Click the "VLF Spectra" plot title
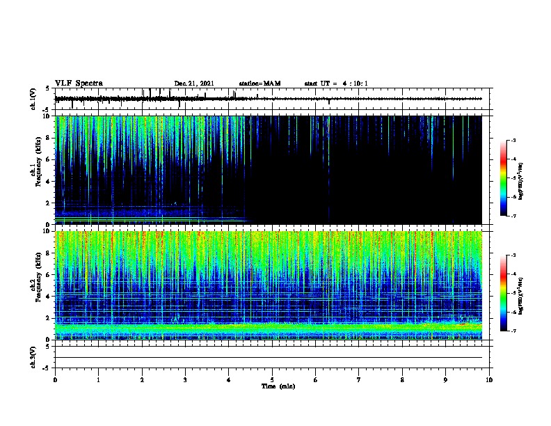This screenshot has width=551, height=426. (x=79, y=84)
